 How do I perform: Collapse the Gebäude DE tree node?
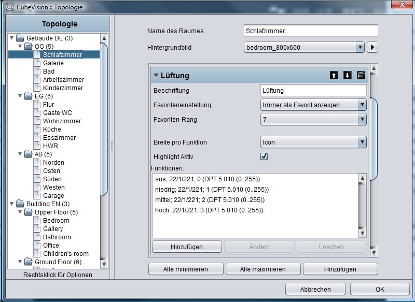point(11,38)
